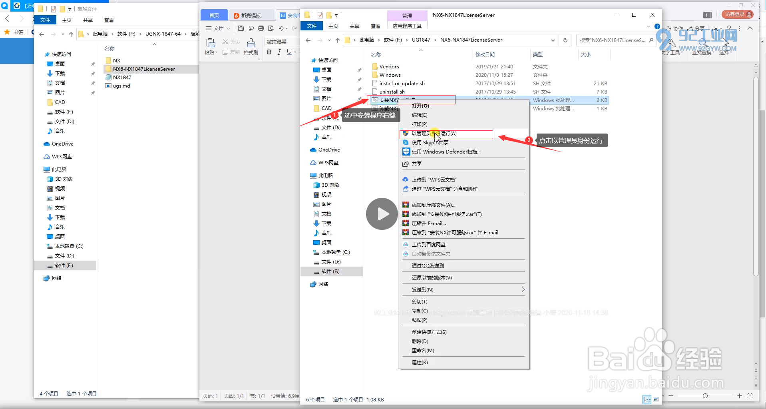Click new folder icon in LicenseServer titlebar
Screen dimensions: 766x409
point(329,15)
